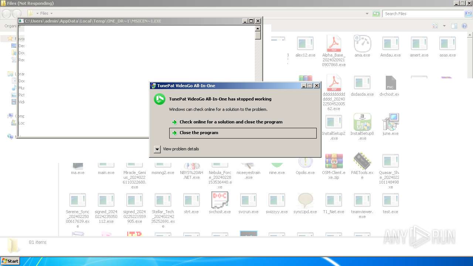Open the address bar history dropdown arrow

pos(367,14)
